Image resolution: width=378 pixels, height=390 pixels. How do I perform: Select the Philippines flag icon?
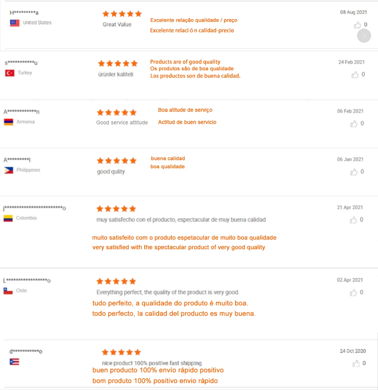pyautogui.click(x=8, y=170)
